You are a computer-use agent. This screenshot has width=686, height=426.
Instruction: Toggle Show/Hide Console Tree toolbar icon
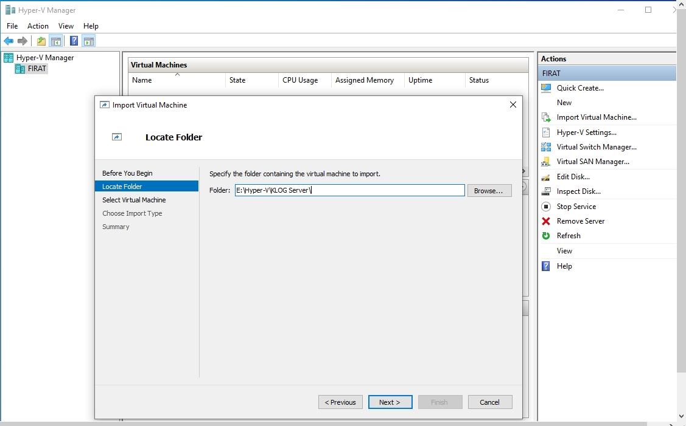click(x=55, y=41)
